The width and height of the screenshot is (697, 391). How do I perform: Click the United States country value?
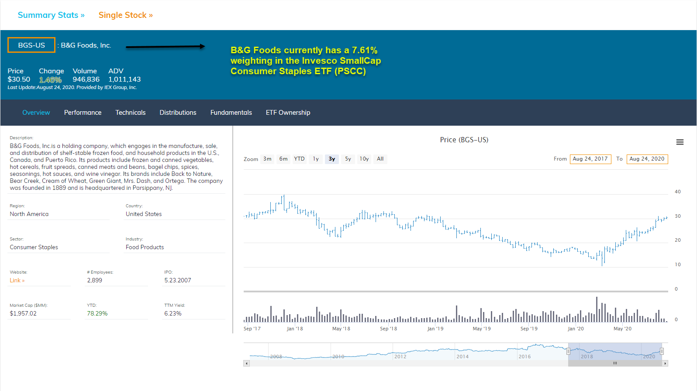144,214
